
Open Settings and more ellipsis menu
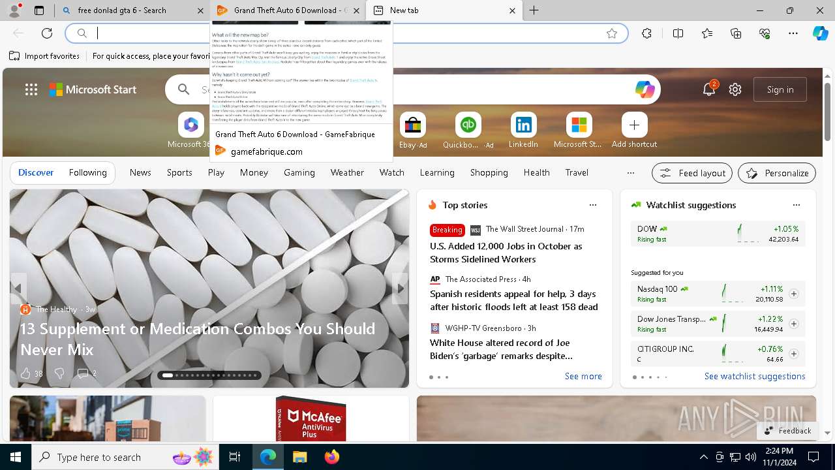pos(793,33)
